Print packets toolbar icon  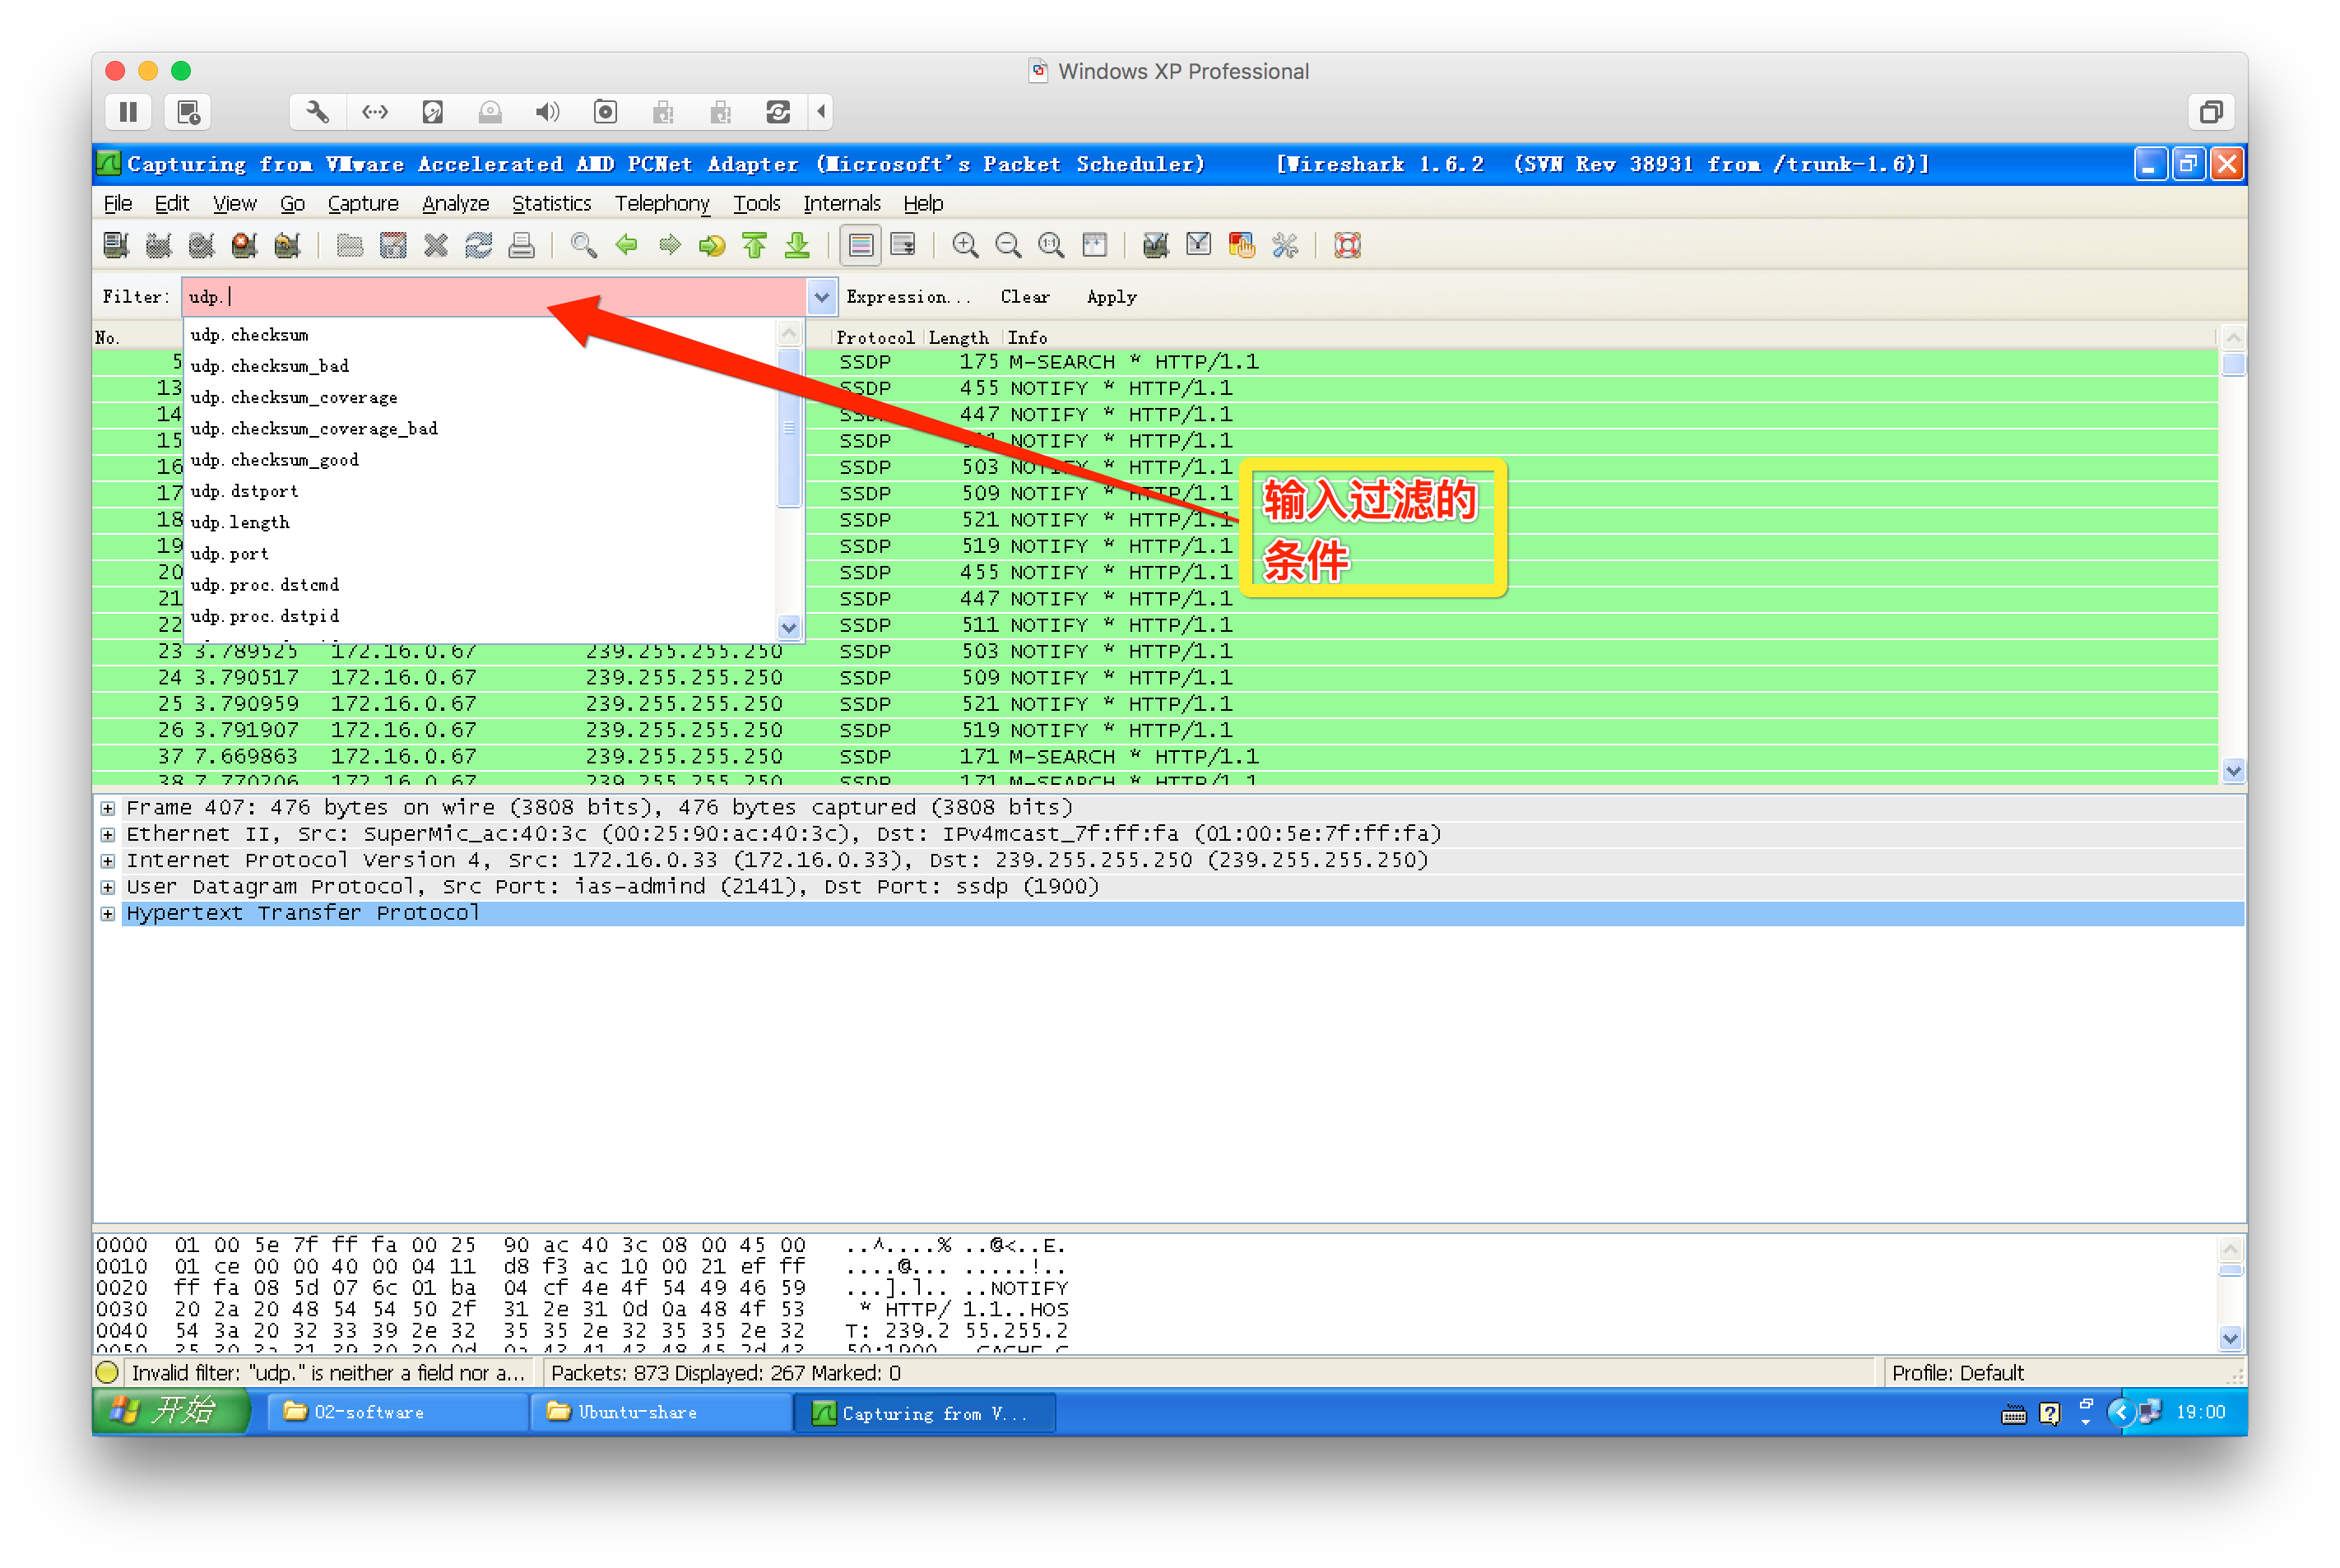pos(522,245)
